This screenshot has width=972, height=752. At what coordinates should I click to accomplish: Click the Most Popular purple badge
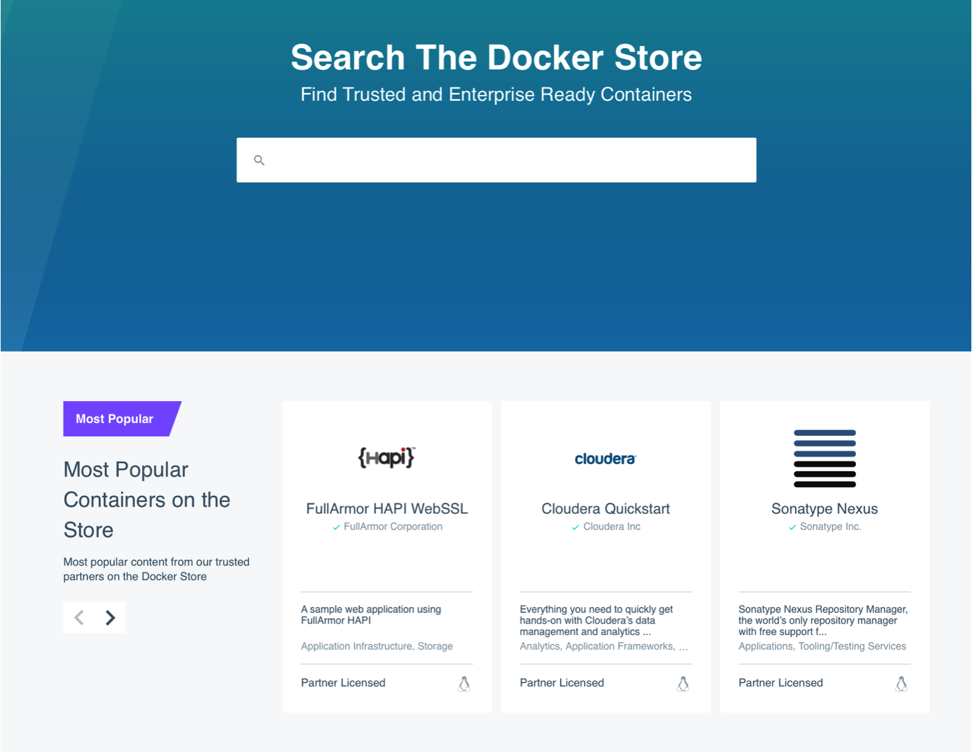122,418
